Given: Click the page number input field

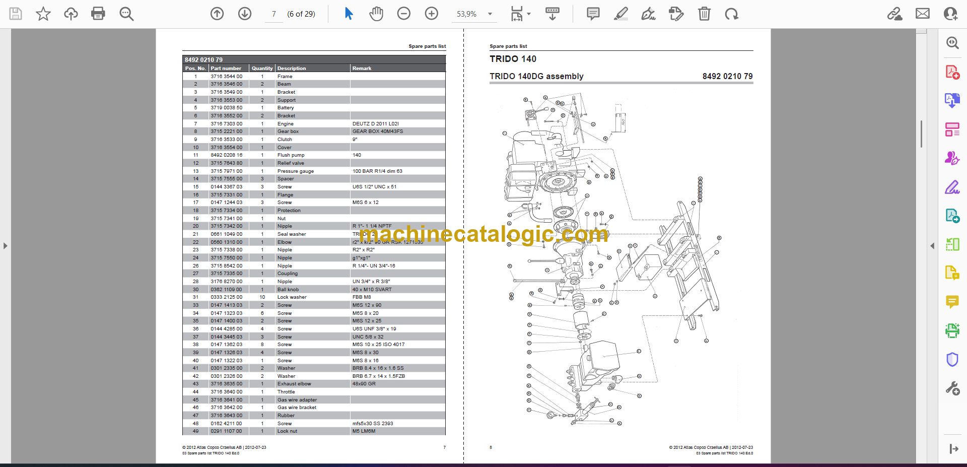Looking at the screenshot, I should coord(274,14).
